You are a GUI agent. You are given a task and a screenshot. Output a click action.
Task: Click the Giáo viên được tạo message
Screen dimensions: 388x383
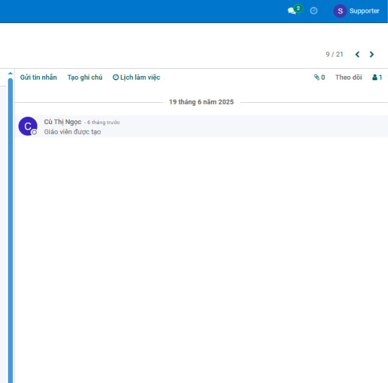tap(72, 132)
